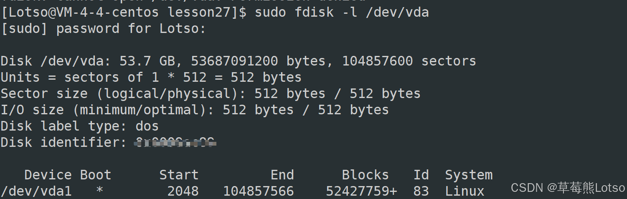Click the System column header
Image resolution: width=627 pixels, height=199 pixels.
(469, 175)
